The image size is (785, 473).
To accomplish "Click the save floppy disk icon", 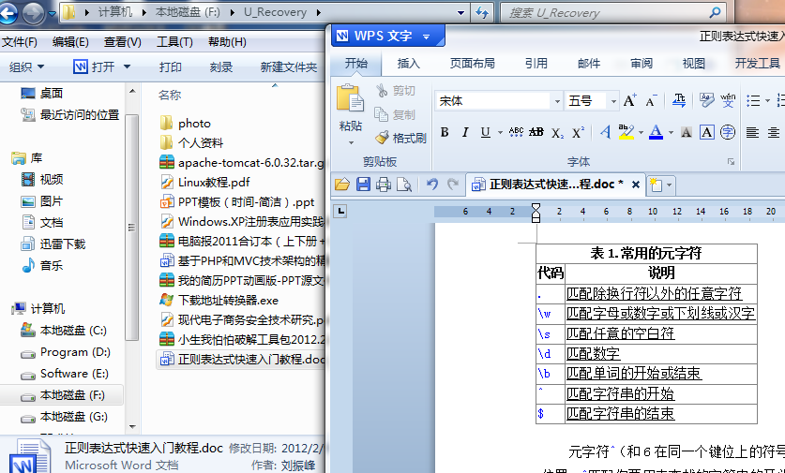I will pos(364,185).
